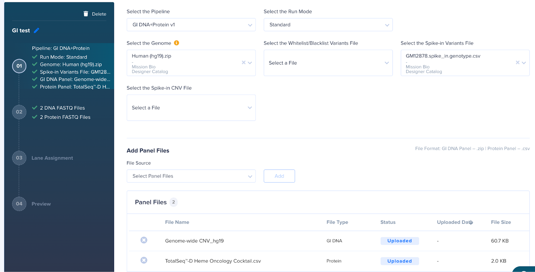Viewport: 535px width, 272px height.
Task: Click the 2 DNA FASTQ Files entry
Action: tap(62, 108)
